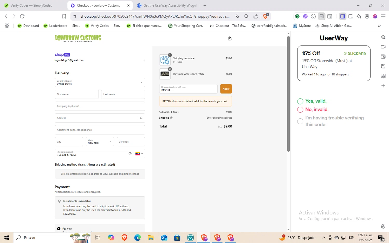The width and height of the screenshot is (389, 243).
Task: Toggle the browser sidebar panel icon
Action: pos(343,16)
